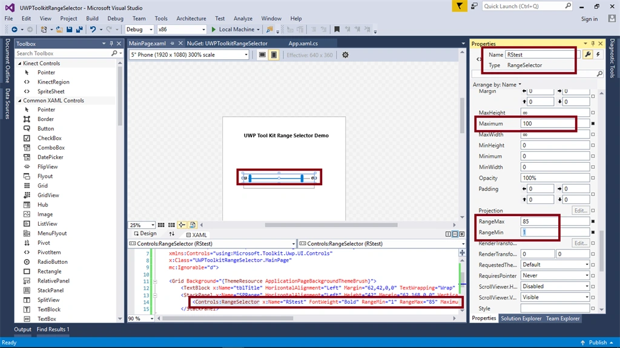Screen dimensions: 620x348
Task: Click the Undo toolbar icon
Action: click(93, 29)
